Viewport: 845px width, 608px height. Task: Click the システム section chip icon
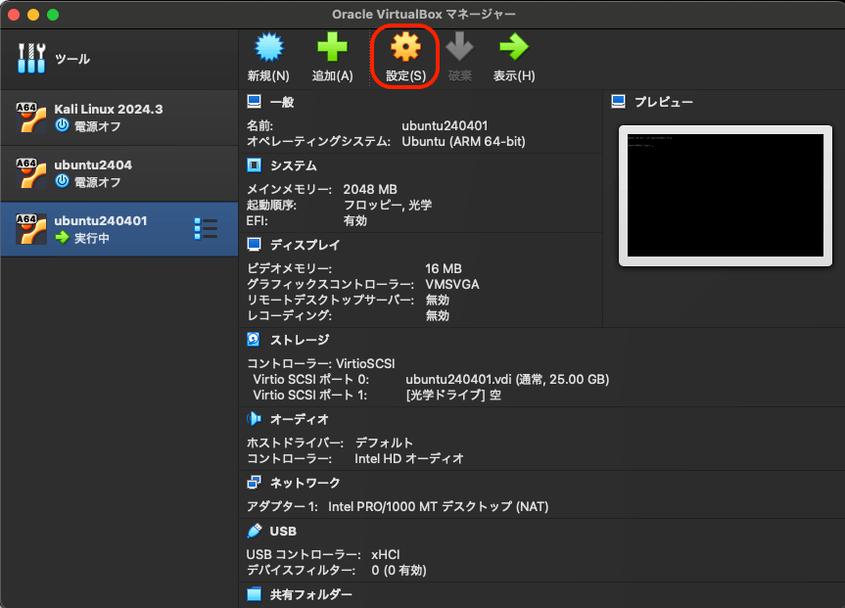[x=254, y=164]
